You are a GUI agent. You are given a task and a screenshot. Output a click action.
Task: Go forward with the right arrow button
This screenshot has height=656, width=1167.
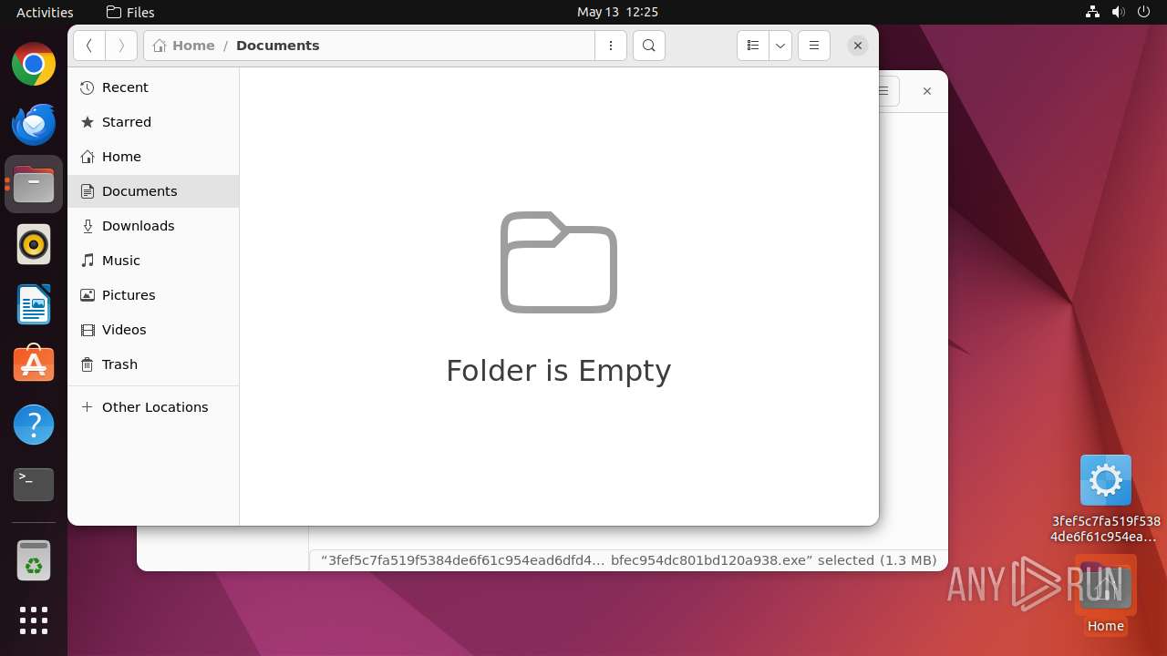121,46
